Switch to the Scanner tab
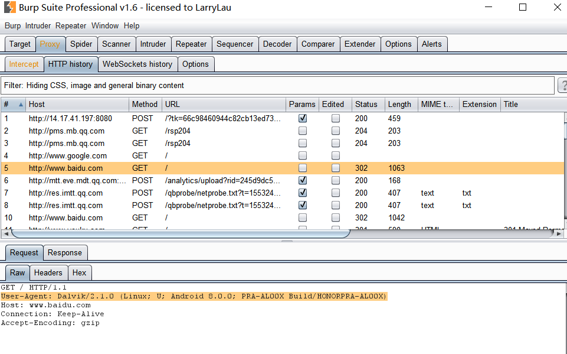Viewport: 567px width, 354px height. [x=116, y=44]
